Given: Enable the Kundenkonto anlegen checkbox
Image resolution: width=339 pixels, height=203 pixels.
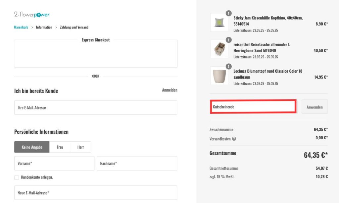Looking at the screenshot, I should pyautogui.click(x=17, y=177).
